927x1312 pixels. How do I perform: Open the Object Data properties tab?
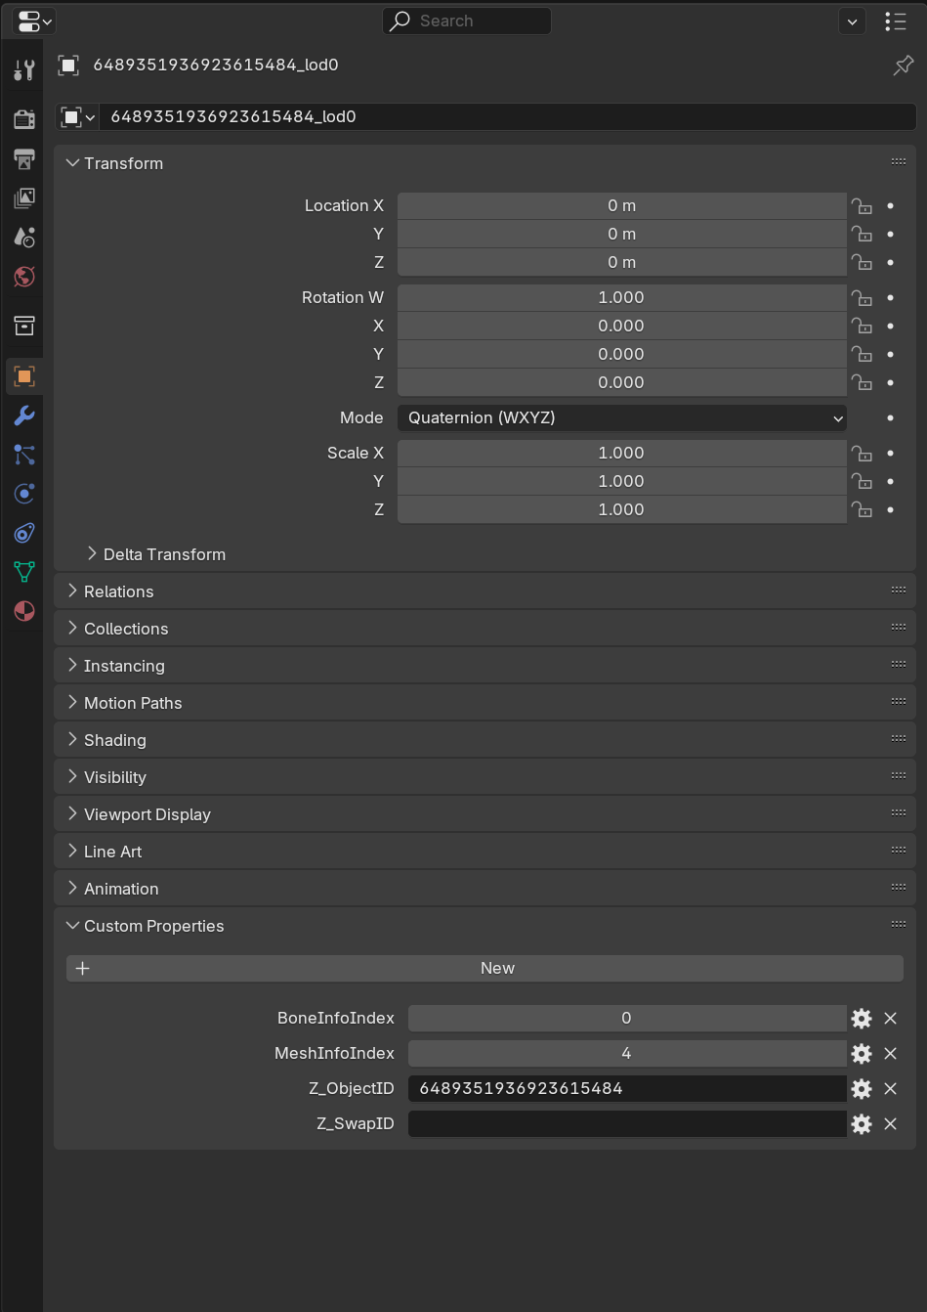(24, 572)
